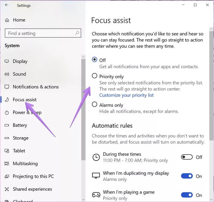
Task: Click the Tablet icon
Action: pos(7,151)
